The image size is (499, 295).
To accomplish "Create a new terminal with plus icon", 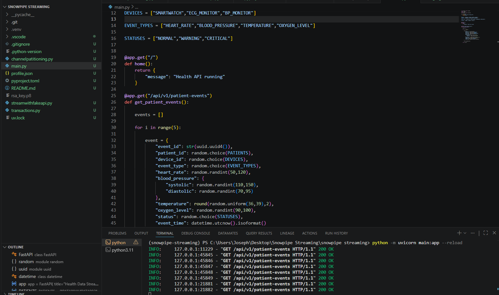I will [459, 233].
